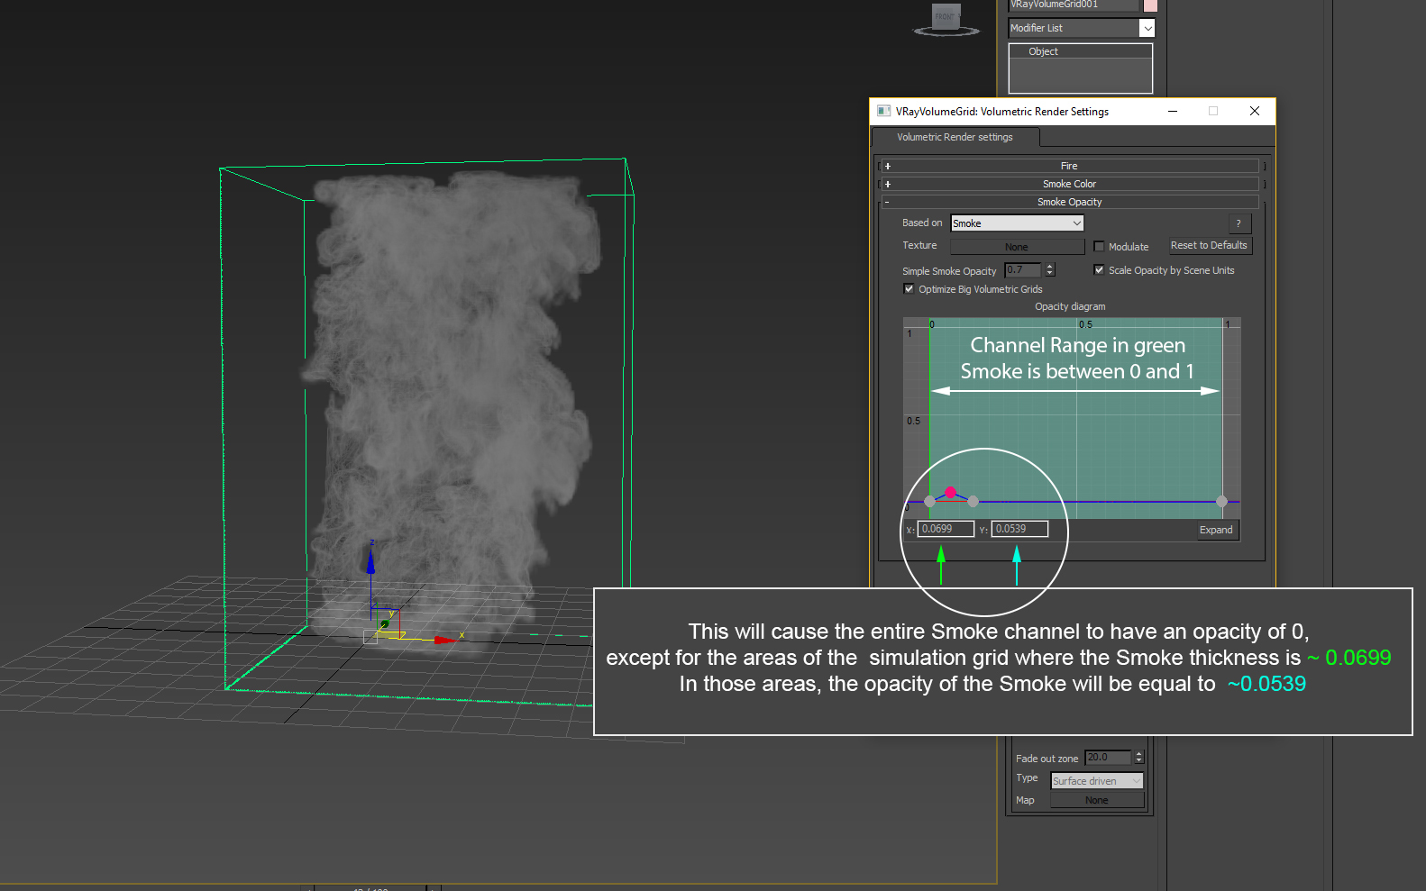Click the x value field showing 0.0699
Viewport: 1426px width, 891px height.
(946, 529)
